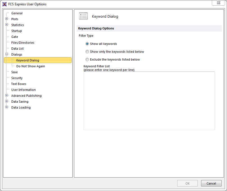This screenshot has width=227, height=191.
Task: Expand the Statistics tree node
Action: coord(7,25)
